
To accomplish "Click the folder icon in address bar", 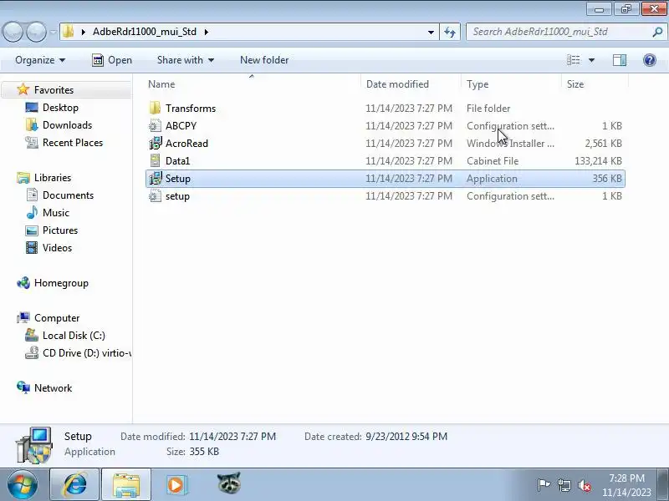I will click(69, 32).
